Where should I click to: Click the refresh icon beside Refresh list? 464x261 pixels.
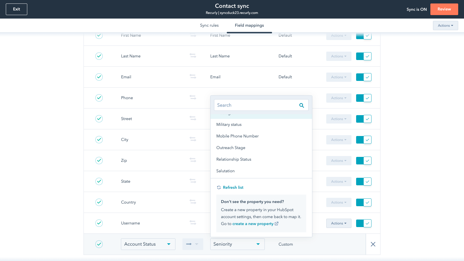point(219,188)
